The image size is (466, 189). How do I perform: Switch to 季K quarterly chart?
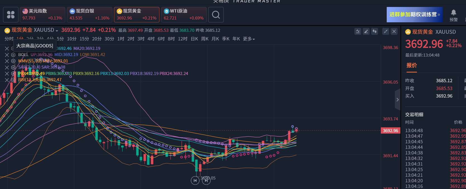click(x=226, y=39)
